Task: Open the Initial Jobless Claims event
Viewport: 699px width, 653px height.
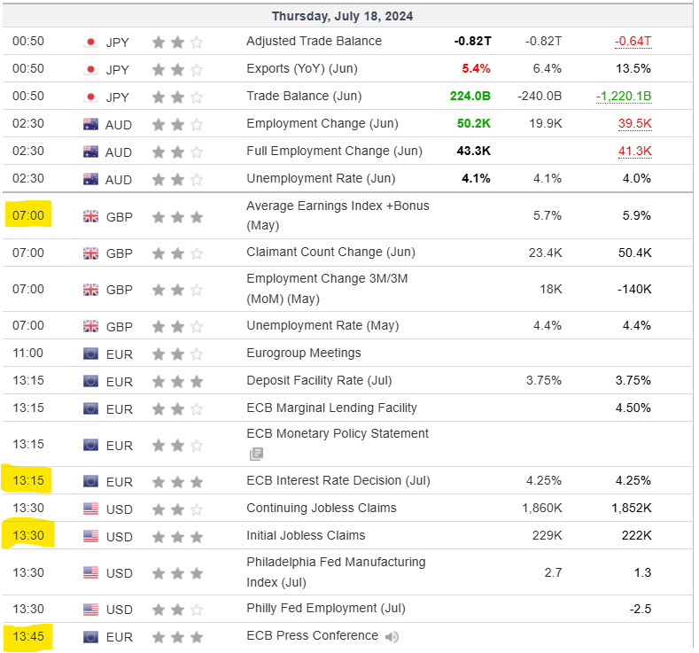Action: (x=306, y=535)
